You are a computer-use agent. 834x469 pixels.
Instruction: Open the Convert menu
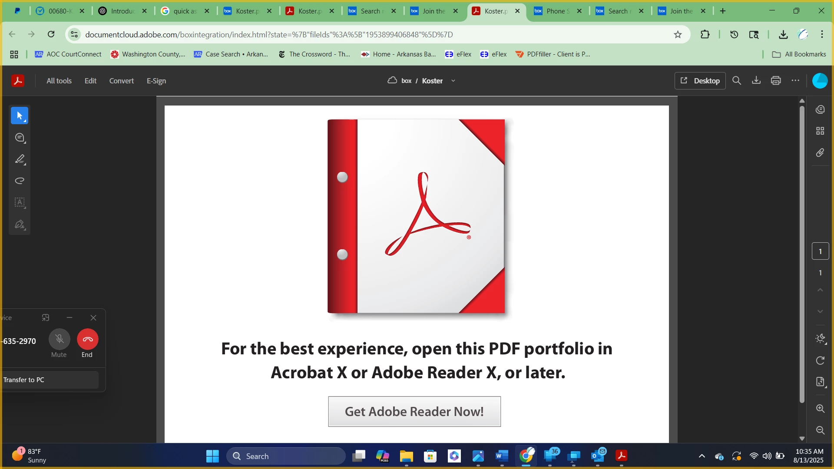coord(122,81)
